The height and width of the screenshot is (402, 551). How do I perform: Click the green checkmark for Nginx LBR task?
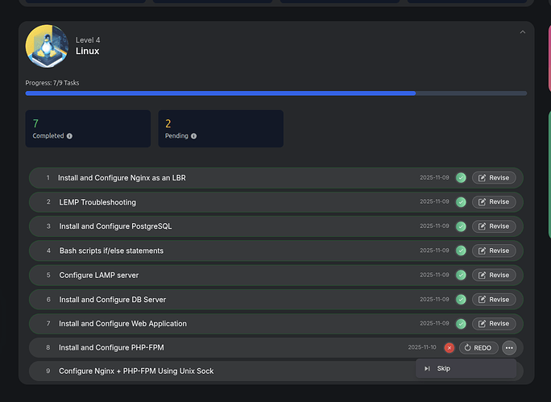461,177
